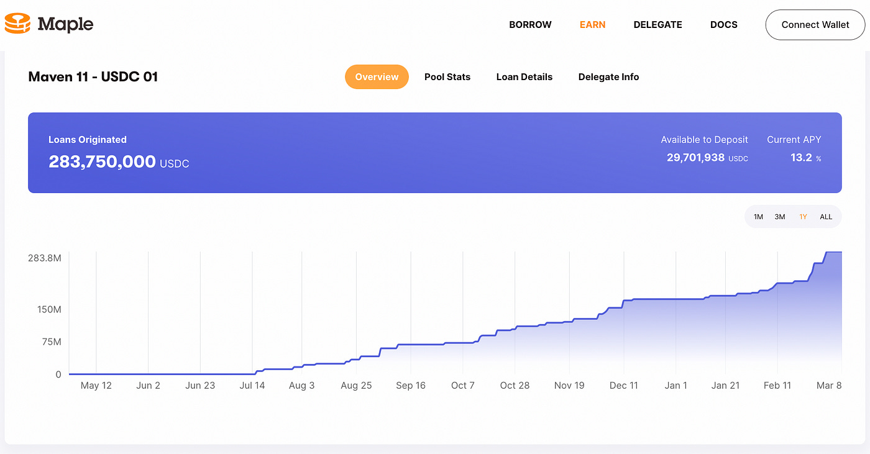Click the Aug 3 x-axis date
Image resolution: width=870 pixels, height=454 pixels.
click(301, 386)
